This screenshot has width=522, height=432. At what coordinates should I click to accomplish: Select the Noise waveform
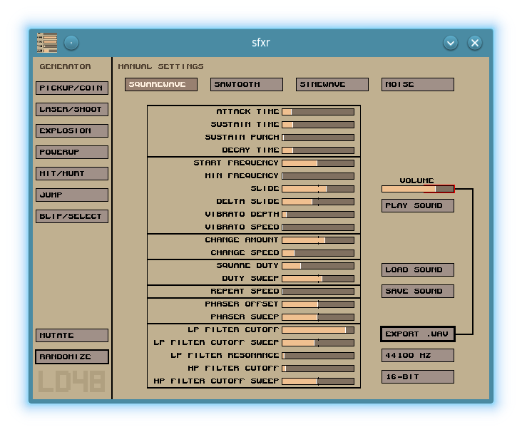(418, 84)
